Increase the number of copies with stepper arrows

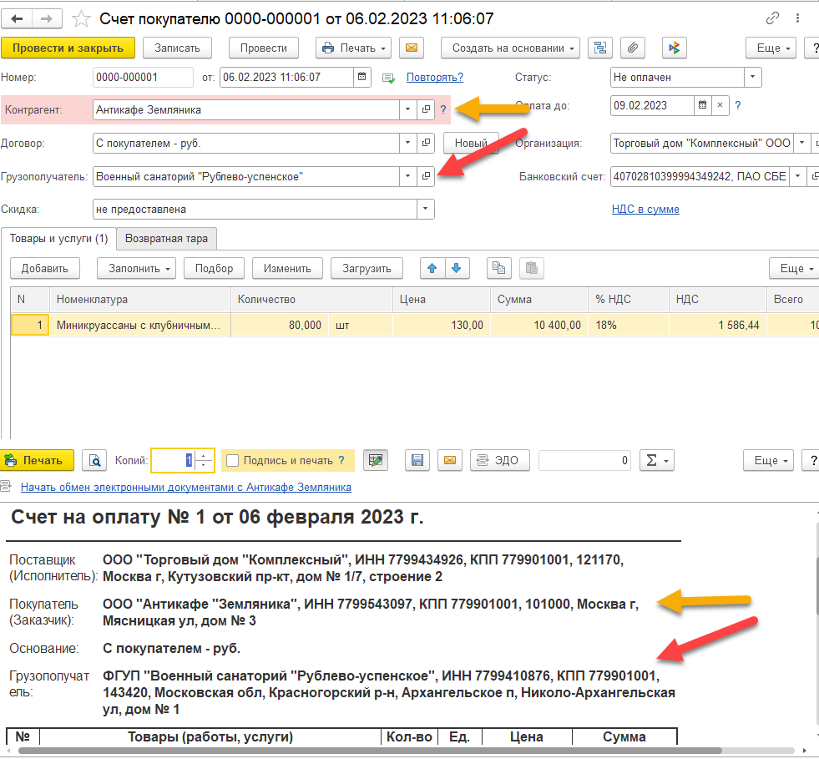click(203, 456)
